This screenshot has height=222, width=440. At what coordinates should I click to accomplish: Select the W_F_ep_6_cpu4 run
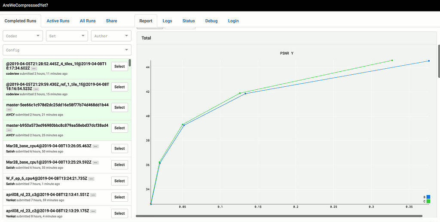[119, 181]
